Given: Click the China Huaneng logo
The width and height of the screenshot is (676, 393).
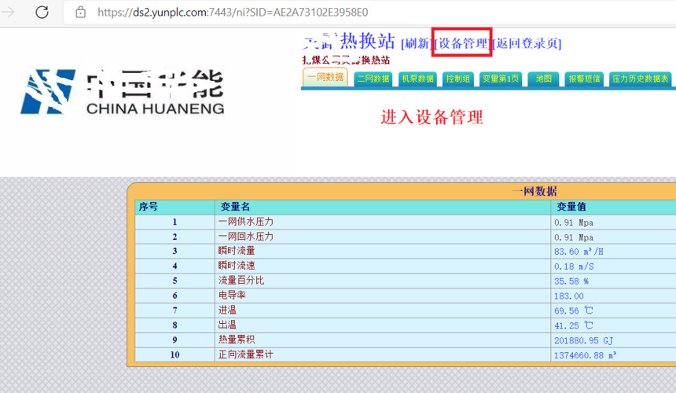Looking at the screenshot, I should (123, 92).
